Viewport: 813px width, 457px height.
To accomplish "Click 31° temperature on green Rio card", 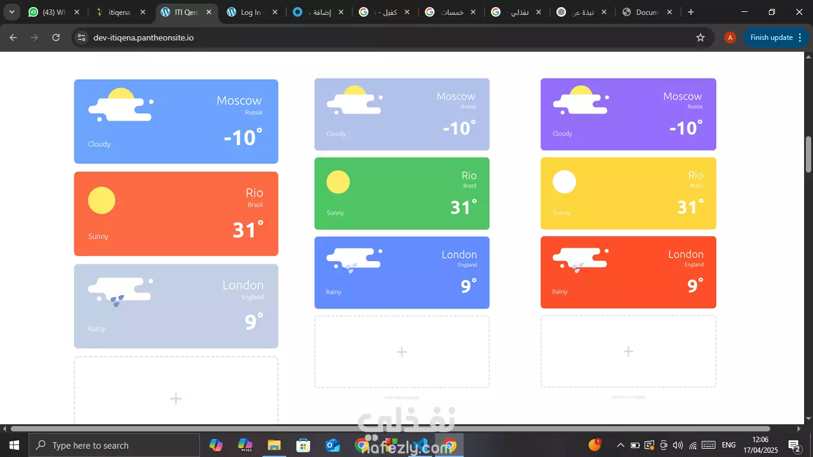I will pos(464,207).
